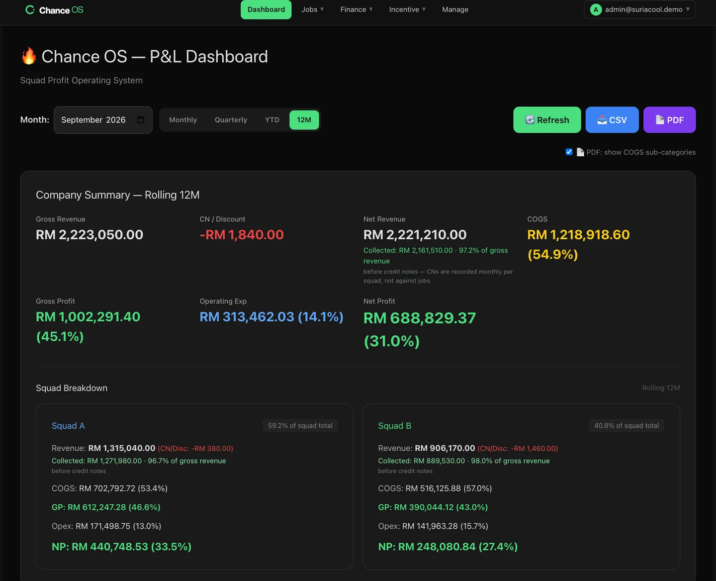Click Squad B Opex: RM 141,963.28 line
Screen dimensions: 716x581
click(433, 526)
